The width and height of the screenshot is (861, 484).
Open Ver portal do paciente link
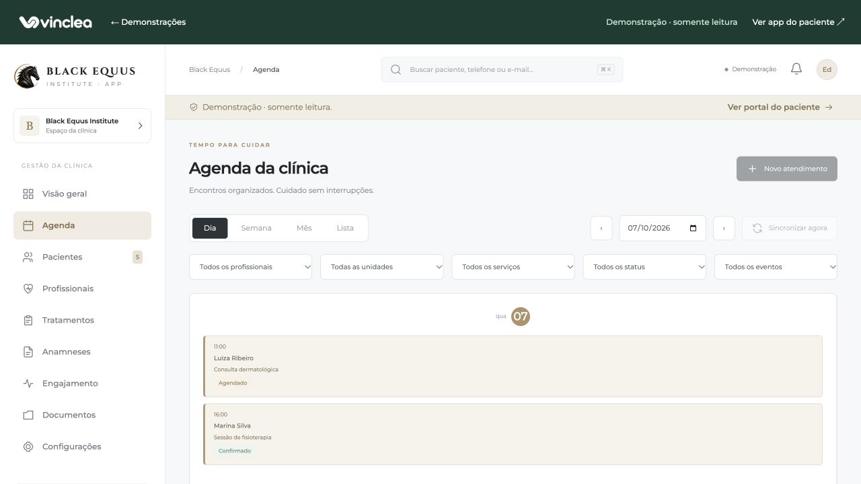(x=780, y=107)
